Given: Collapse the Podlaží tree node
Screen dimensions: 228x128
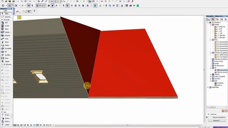Looking at the screenshot, I should [x=211, y=25].
